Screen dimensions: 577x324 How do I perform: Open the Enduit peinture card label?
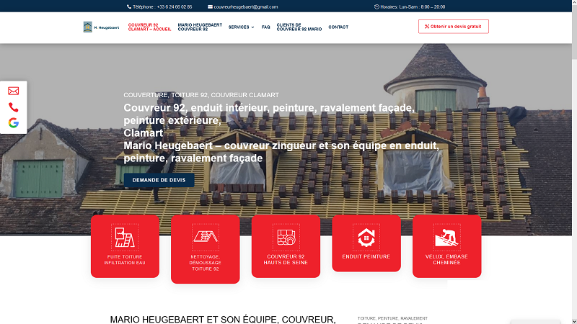(x=366, y=256)
